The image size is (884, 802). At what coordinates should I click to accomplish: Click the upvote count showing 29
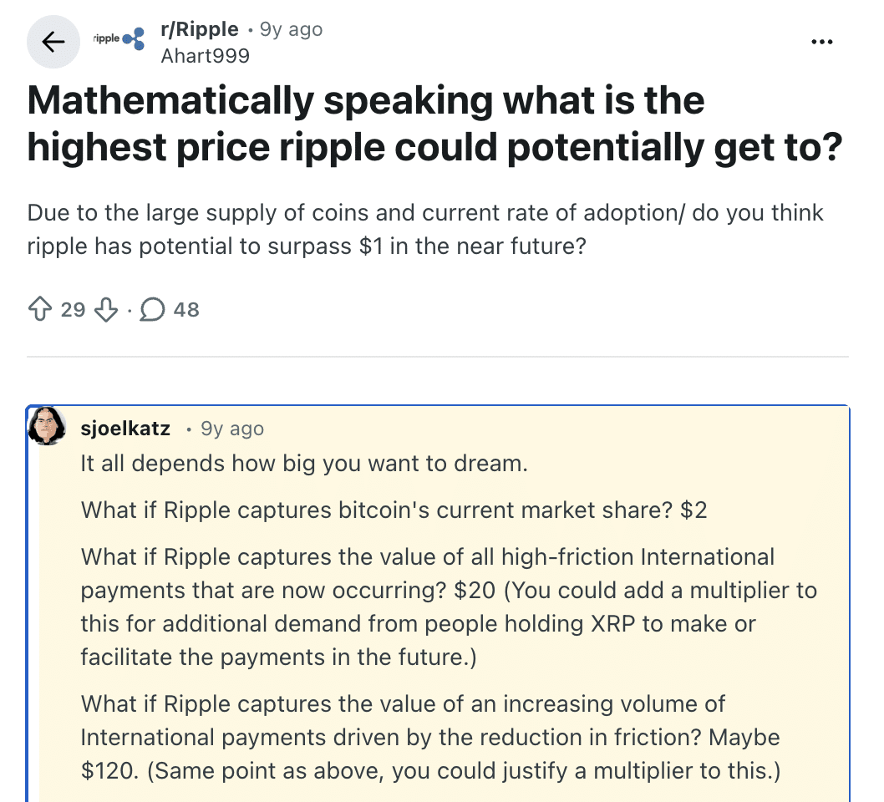click(x=73, y=310)
